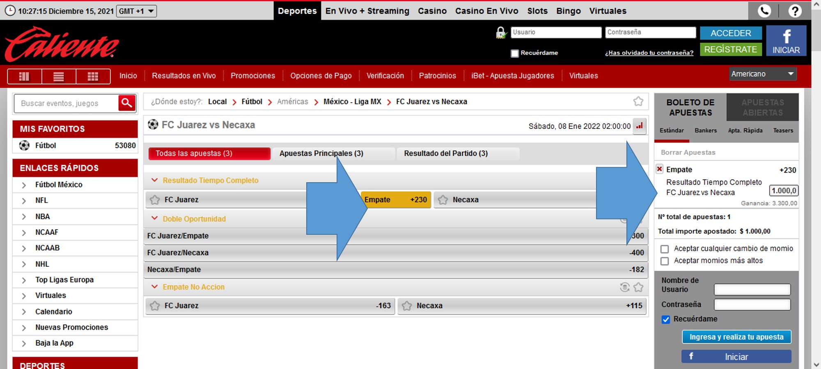Click the padlock icon next to Usuario
The width and height of the screenshot is (821, 369).
[x=501, y=32]
